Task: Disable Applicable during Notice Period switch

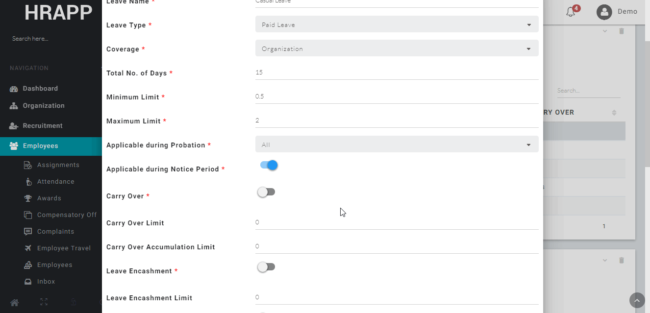Action: (269, 166)
